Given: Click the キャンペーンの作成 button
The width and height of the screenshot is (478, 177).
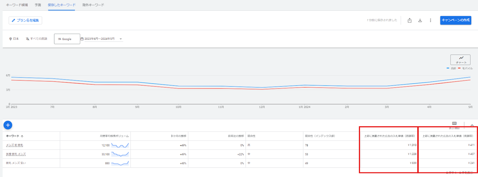Looking at the screenshot, I should [456, 20].
